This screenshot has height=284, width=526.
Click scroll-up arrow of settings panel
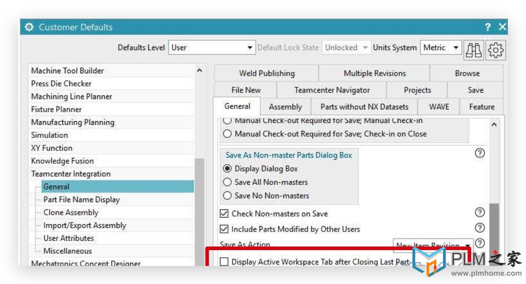pyautogui.click(x=494, y=124)
